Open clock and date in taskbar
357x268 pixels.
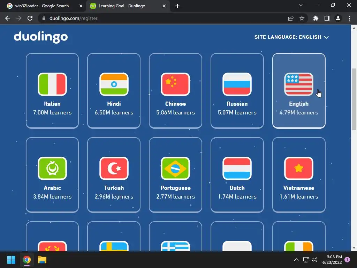pyautogui.click(x=332, y=260)
